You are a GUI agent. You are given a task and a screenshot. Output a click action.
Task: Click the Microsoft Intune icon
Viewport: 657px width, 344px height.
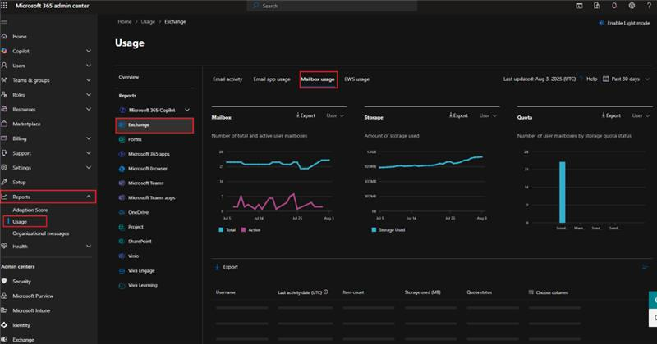4,310
